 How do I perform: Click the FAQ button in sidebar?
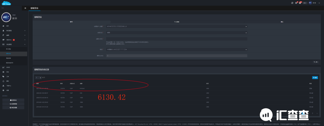point(13,108)
